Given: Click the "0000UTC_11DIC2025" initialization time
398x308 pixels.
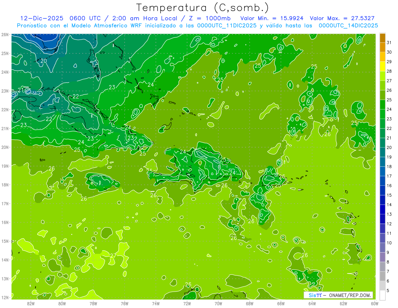Looking at the screenshot, I should coord(227,26).
